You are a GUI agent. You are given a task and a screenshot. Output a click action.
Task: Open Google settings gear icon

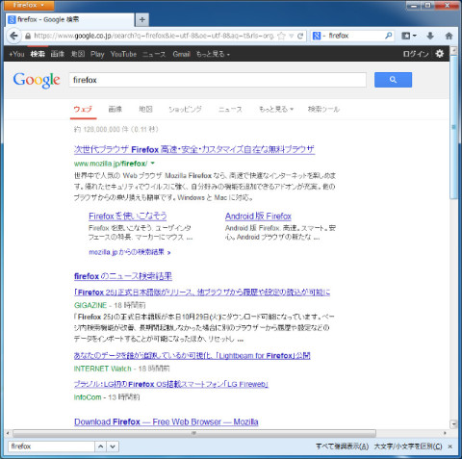click(x=440, y=54)
